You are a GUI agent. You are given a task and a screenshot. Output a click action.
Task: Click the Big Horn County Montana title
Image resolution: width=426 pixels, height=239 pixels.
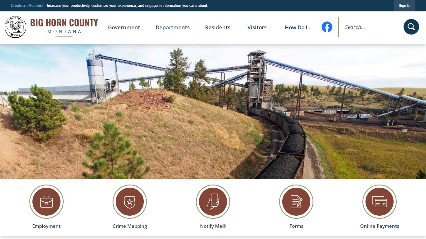pos(64,27)
